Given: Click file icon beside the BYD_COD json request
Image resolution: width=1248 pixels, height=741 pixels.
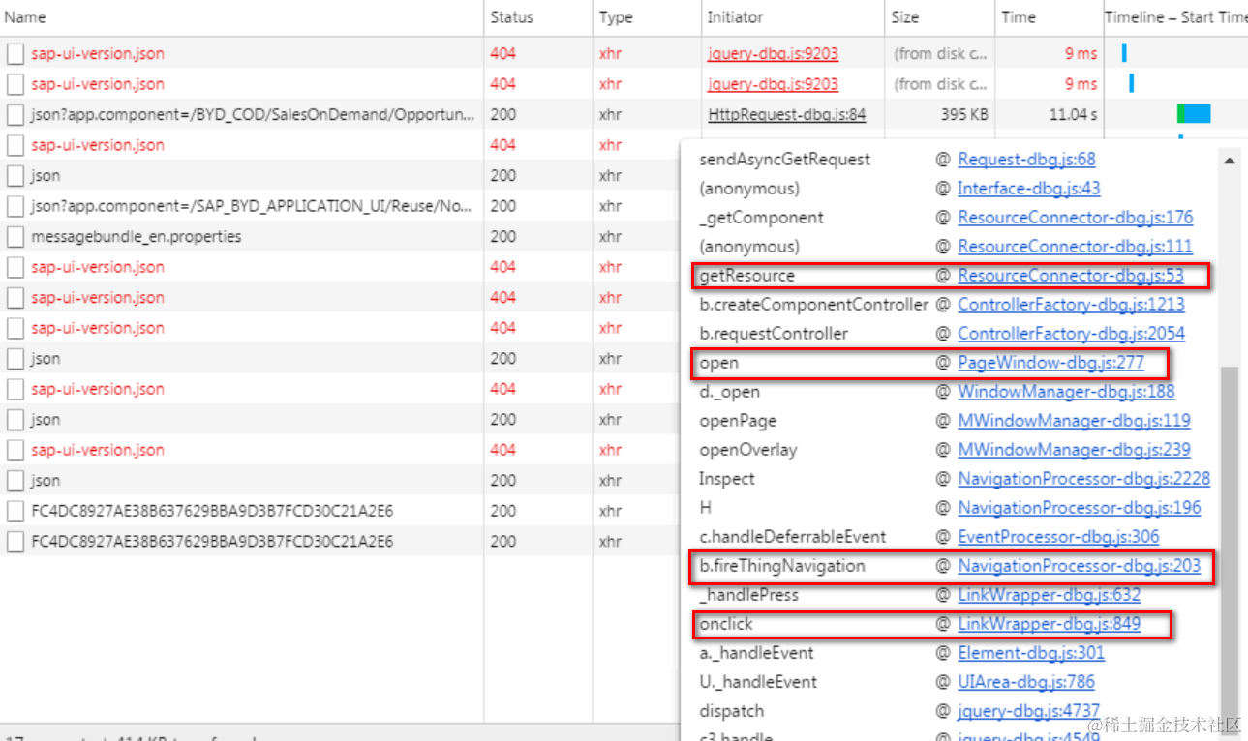Looking at the screenshot, I should (15, 115).
